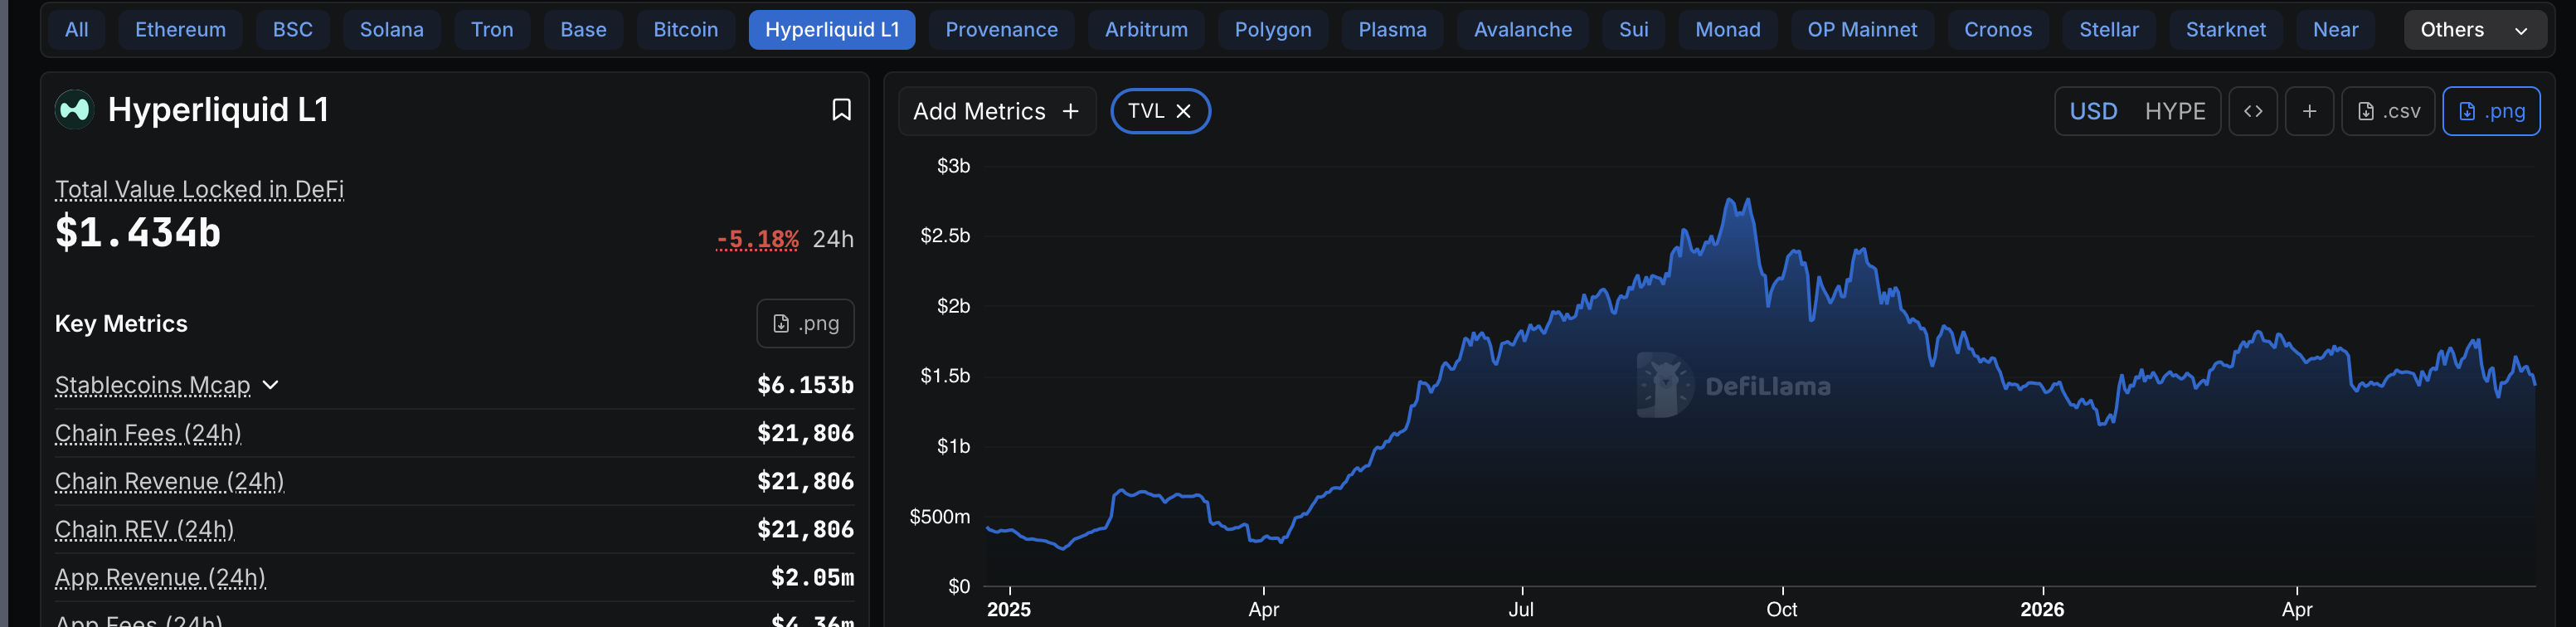This screenshot has width=2576, height=627.
Task: Click the Chain Fees (24h) label
Action: coord(148,433)
